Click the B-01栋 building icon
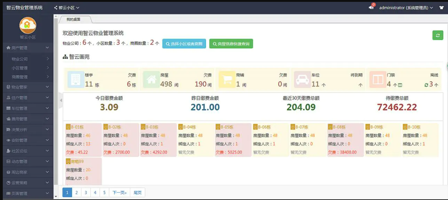Image resolution: width=448 pixels, height=200 pixels. 68,127
